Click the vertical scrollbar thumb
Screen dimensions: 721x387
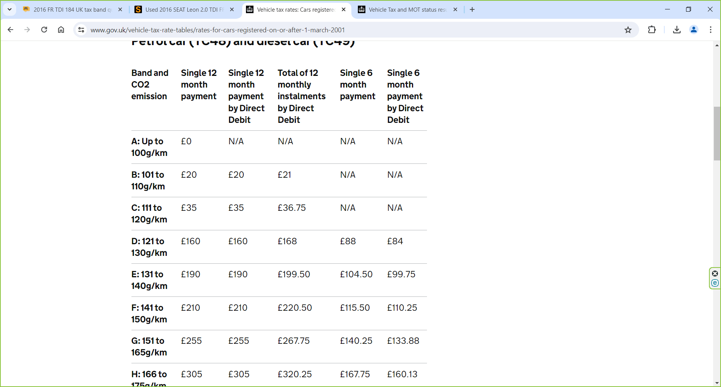[717, 133]
